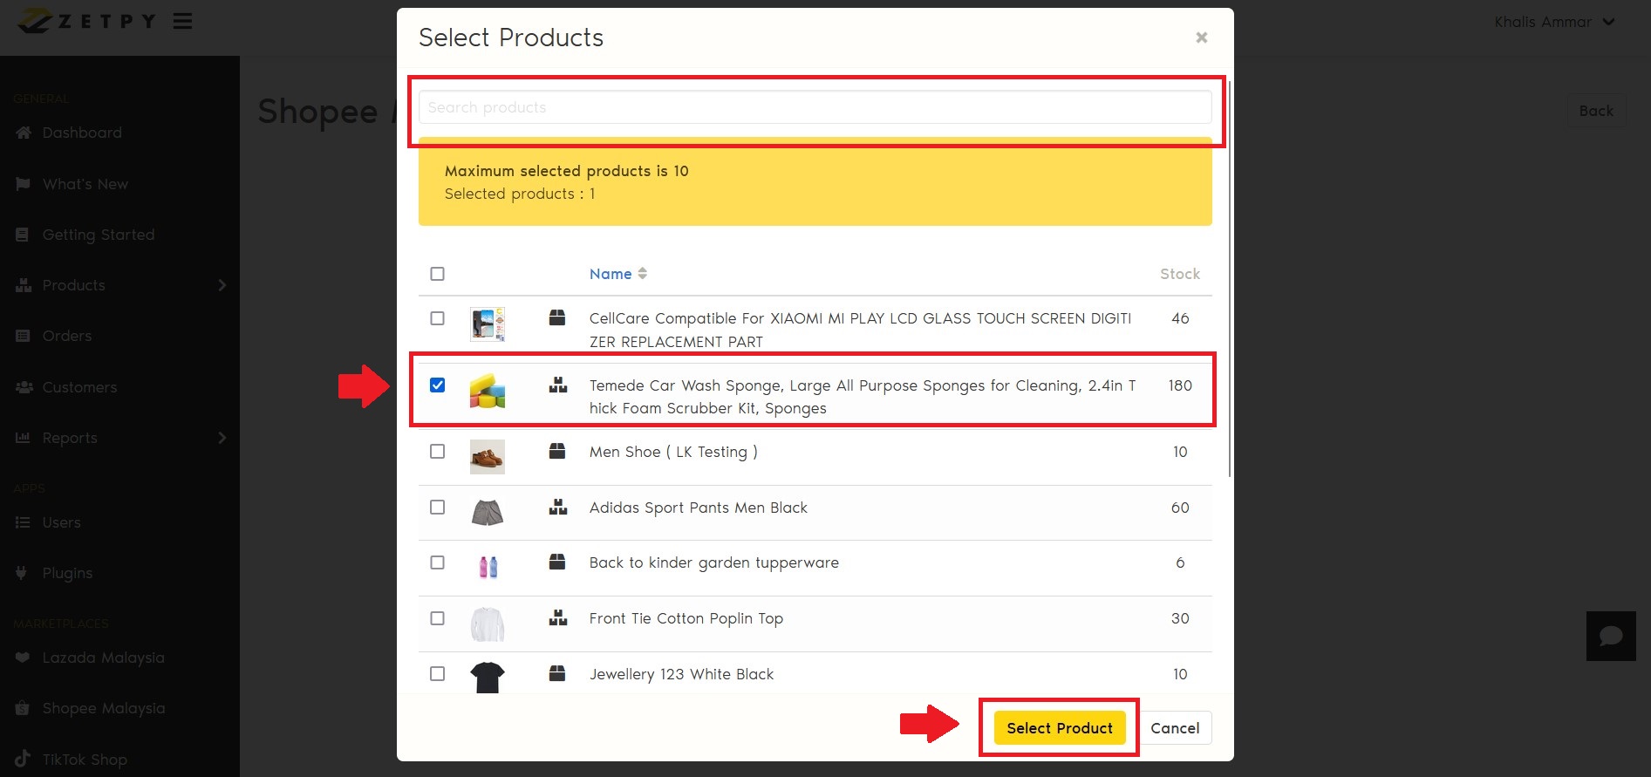Screen dimensions: 1651x777
Task: Expand the Products submenu in sidebar
Action: point(222,285)
